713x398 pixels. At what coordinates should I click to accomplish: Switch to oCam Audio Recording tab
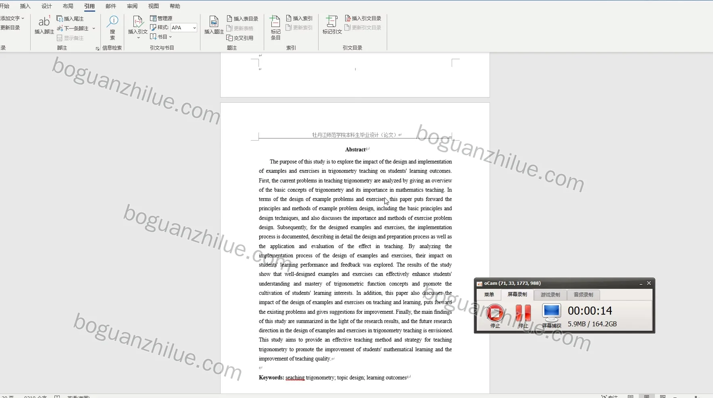coord(584,295)
